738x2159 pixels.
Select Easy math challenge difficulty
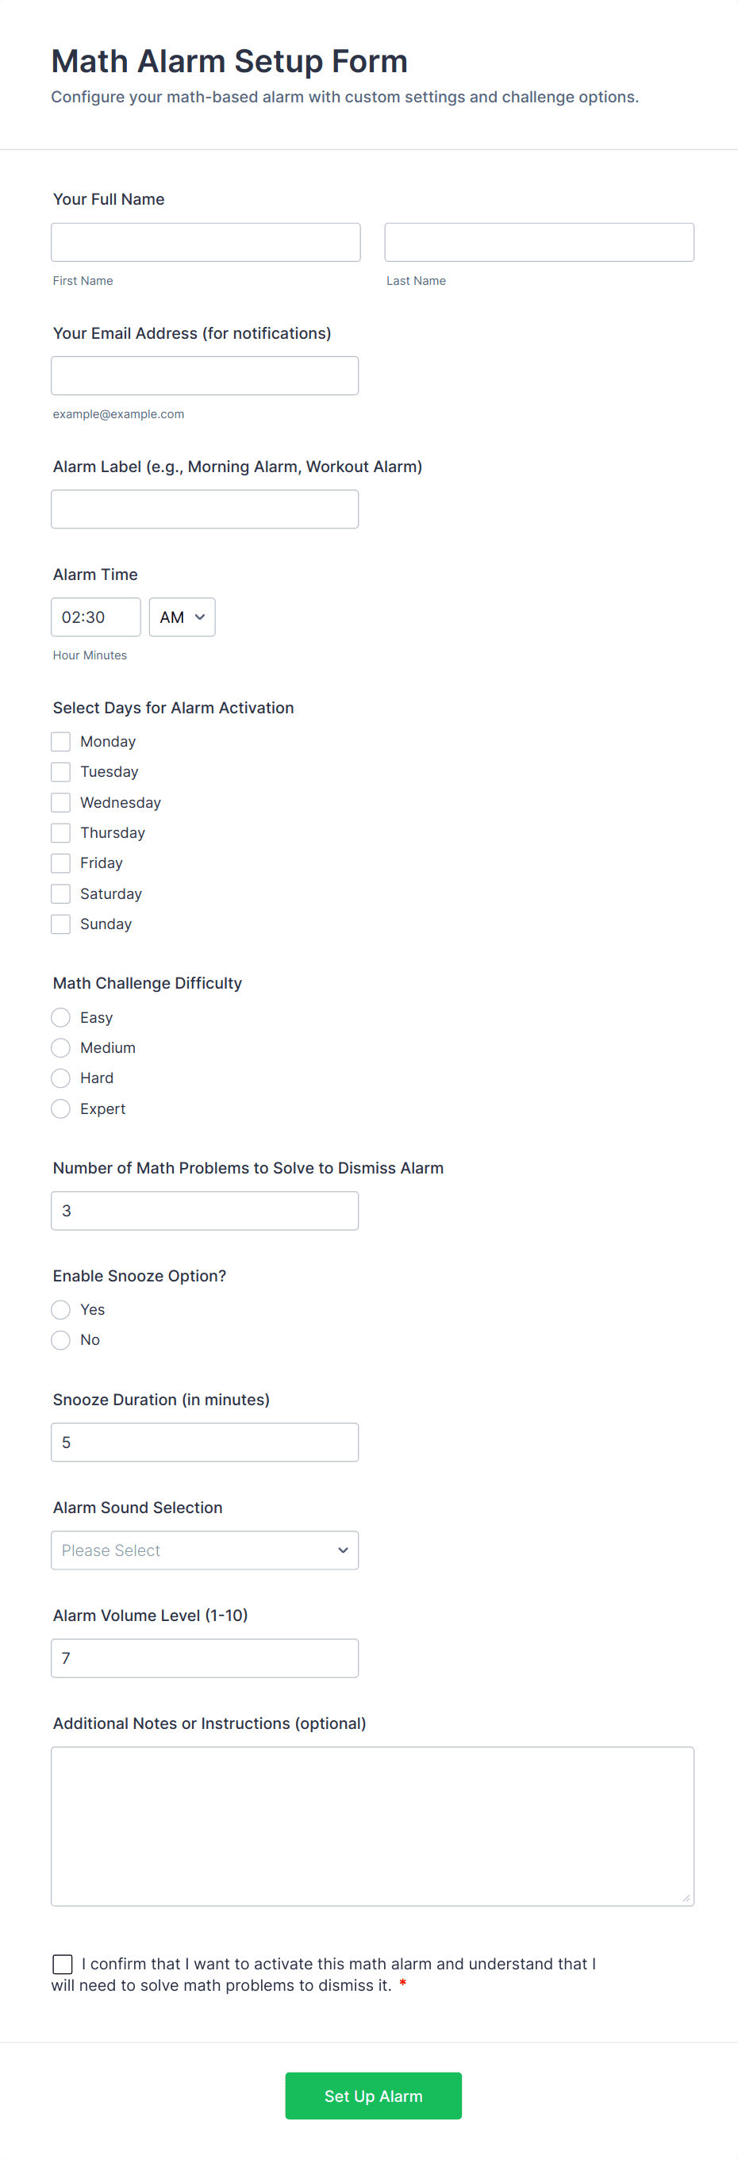coord(60,1016)
